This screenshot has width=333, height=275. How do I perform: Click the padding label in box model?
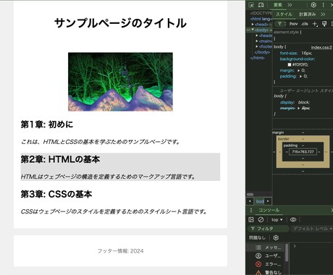tap(290, 145)
